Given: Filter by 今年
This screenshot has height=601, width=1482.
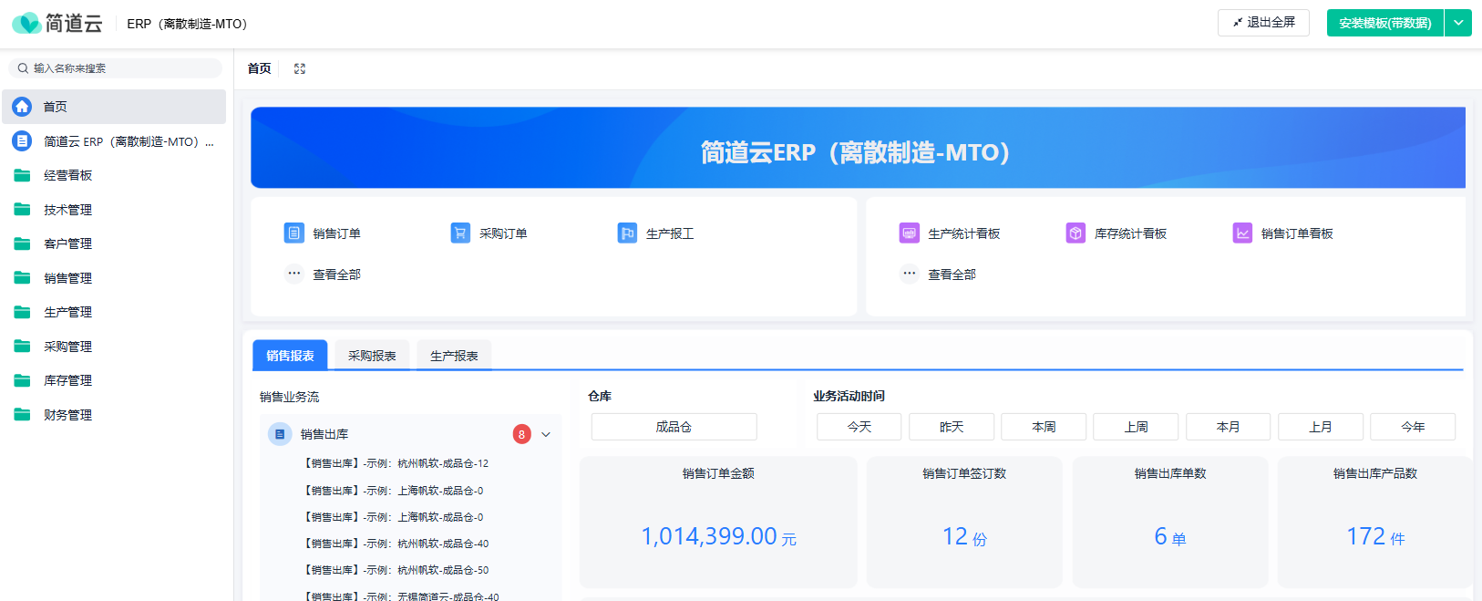Looking at the screenshot, I should coord(1413,427).
